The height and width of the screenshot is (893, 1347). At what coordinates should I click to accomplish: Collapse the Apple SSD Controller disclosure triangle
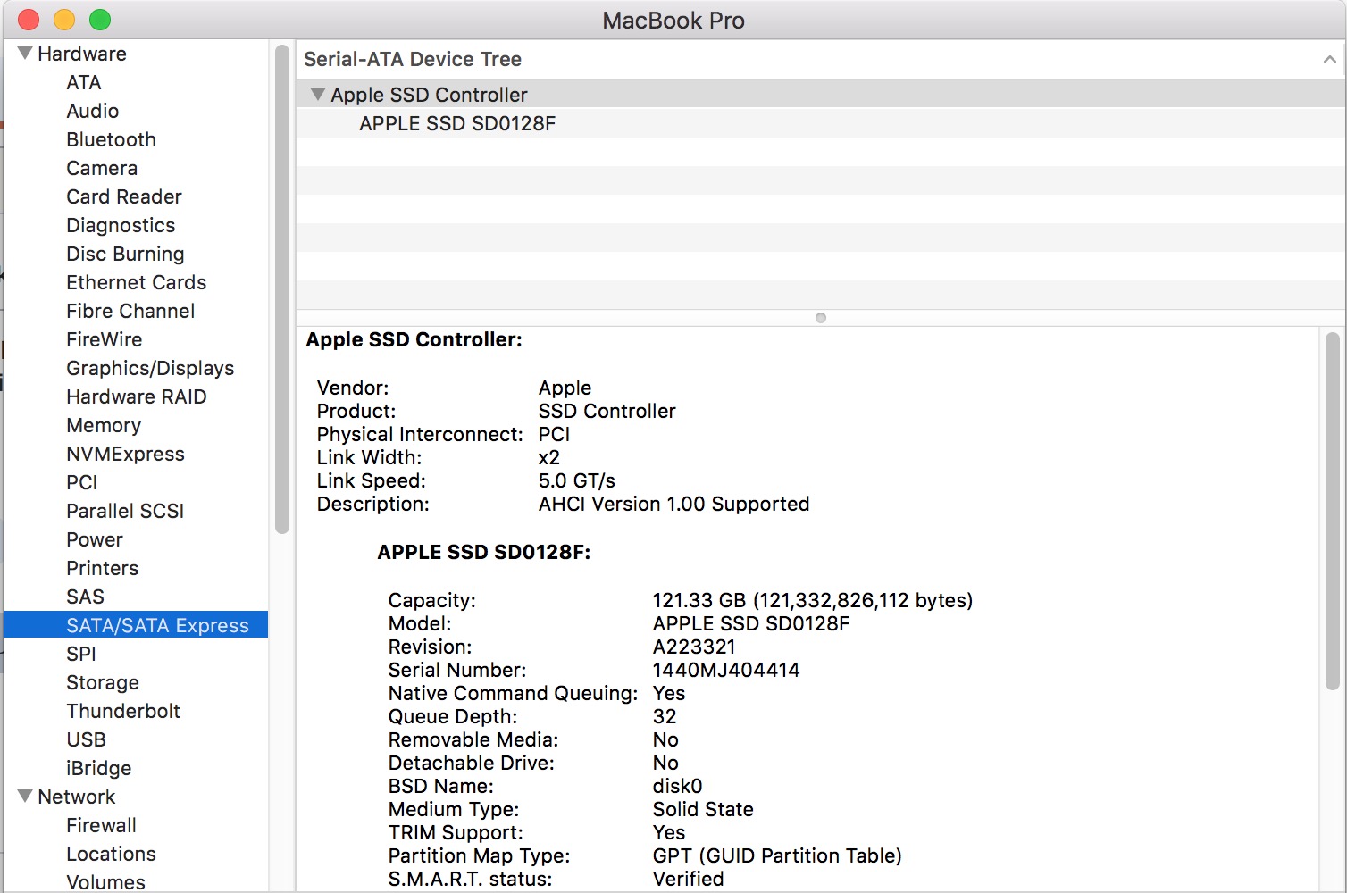(317, 94)
